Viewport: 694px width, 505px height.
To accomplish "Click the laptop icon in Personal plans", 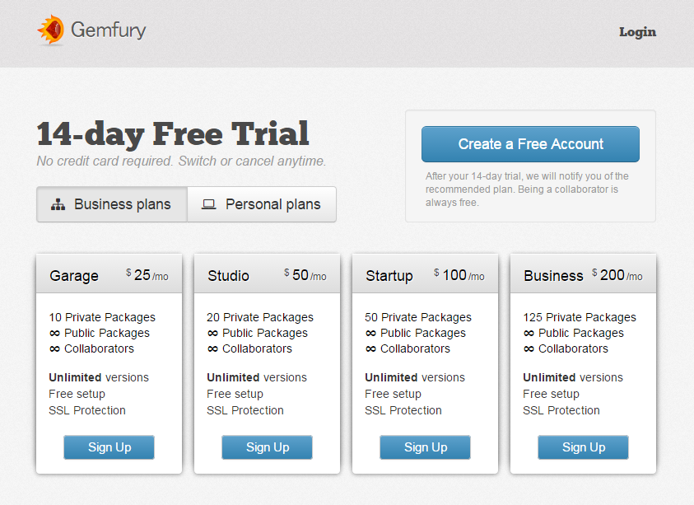I will [209, 204].
